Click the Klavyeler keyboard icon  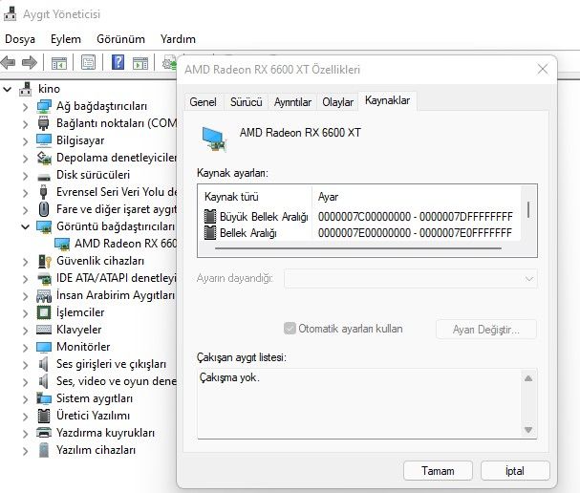44,330
